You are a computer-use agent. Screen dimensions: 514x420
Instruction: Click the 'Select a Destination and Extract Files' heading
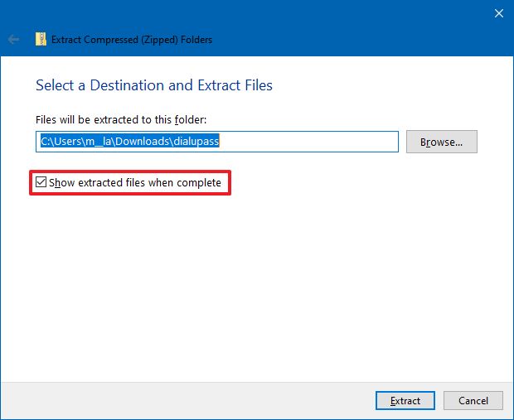point(154,85)
